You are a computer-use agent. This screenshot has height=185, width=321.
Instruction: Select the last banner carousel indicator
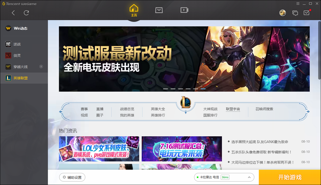(203, 89)
